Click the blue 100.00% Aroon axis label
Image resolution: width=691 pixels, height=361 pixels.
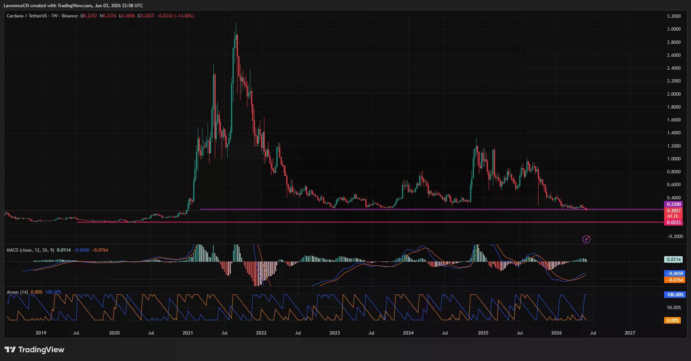click(x=674, y=294)
